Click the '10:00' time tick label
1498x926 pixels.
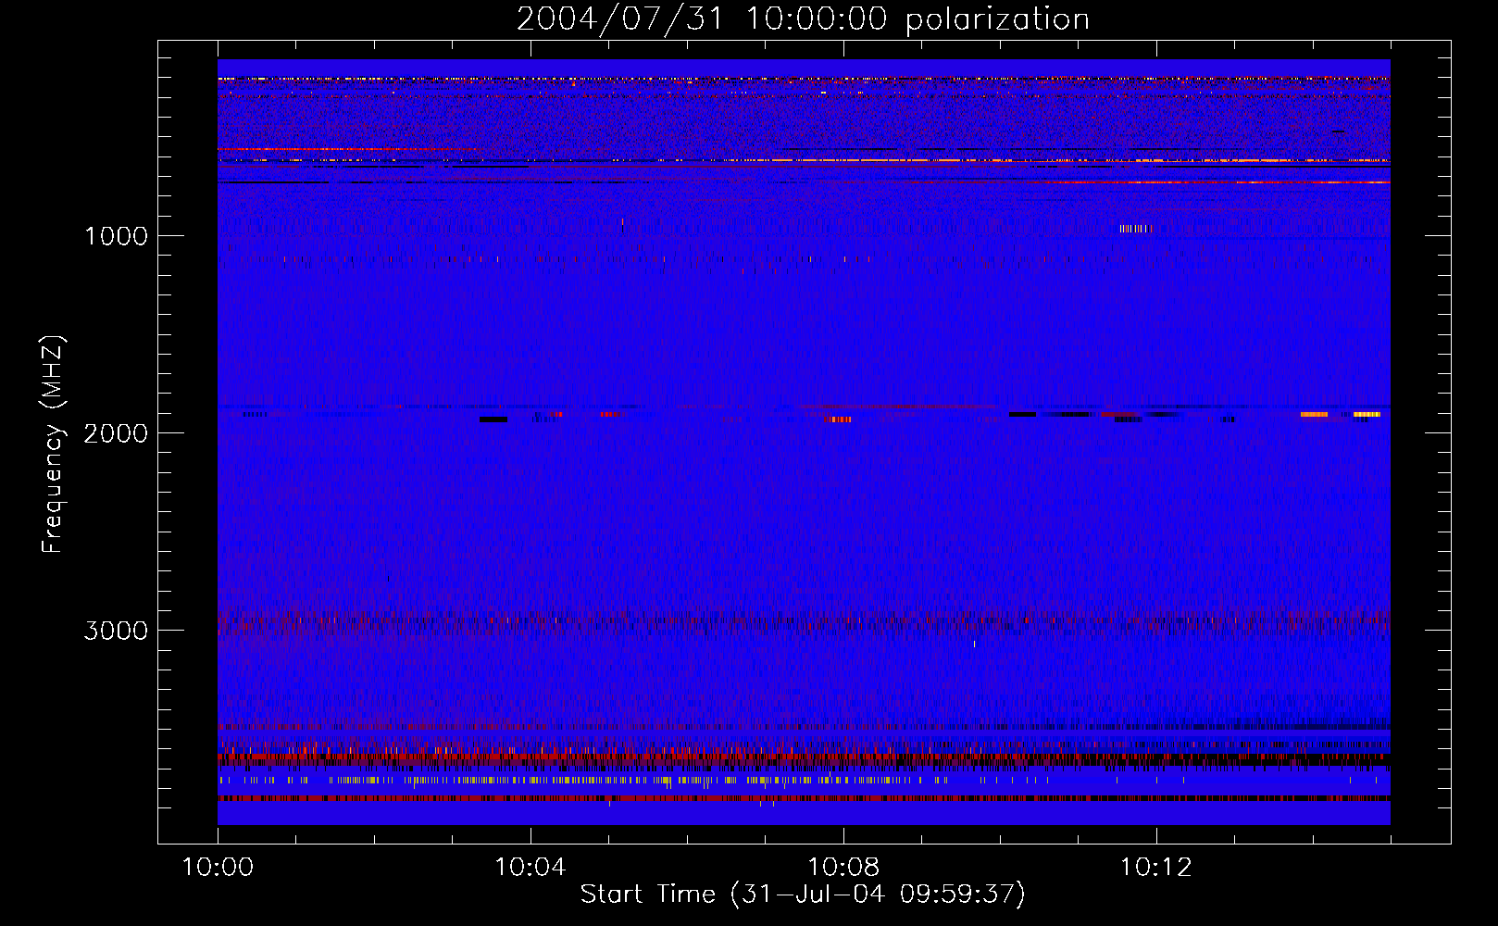pos(218,868)
